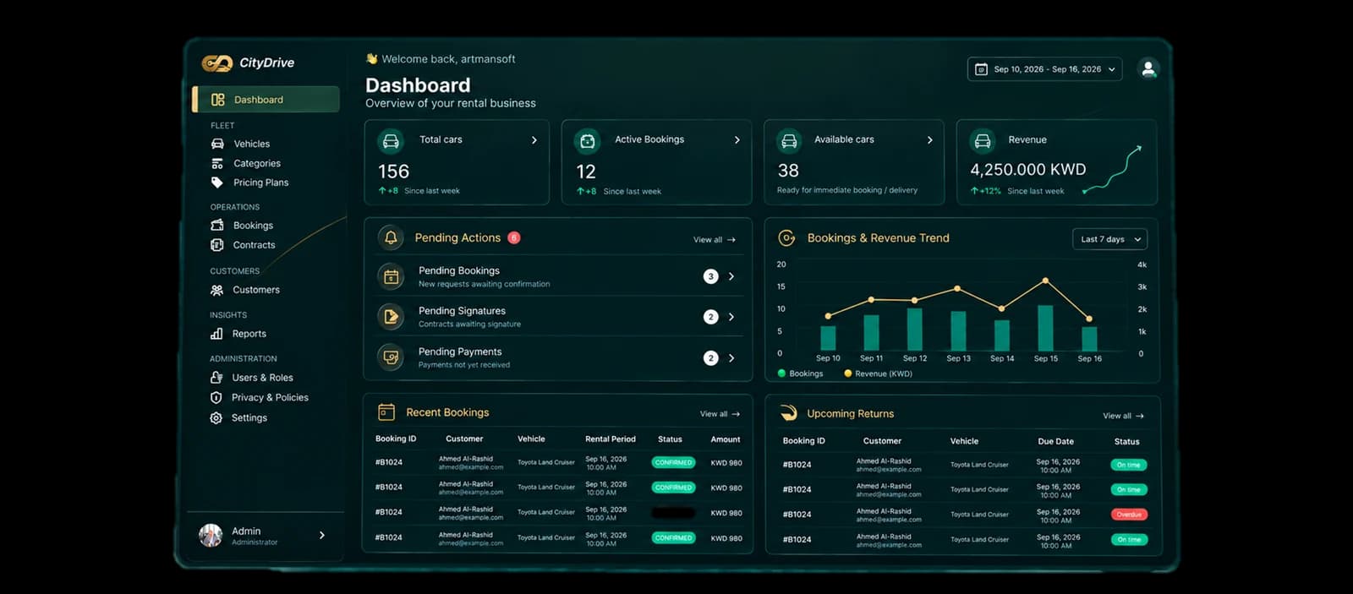Click the Users & Roles icon
This screenshot has width=1353, height=594.
(x=216, y=378)
